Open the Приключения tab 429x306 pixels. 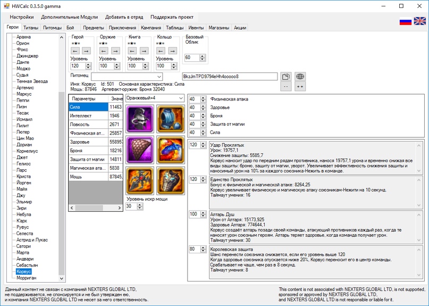point(122,28)
